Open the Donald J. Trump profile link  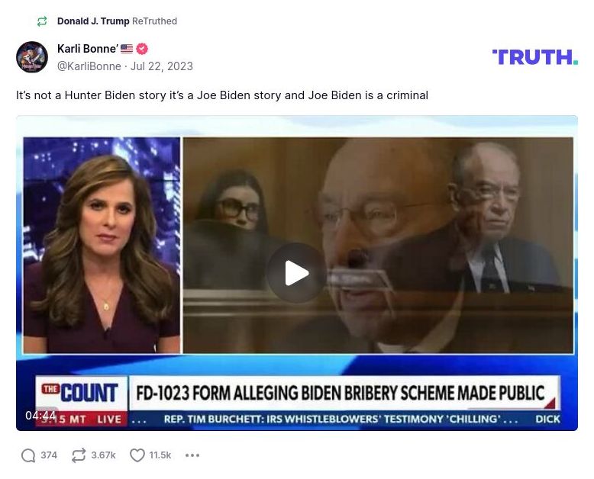tap(93, 21)
